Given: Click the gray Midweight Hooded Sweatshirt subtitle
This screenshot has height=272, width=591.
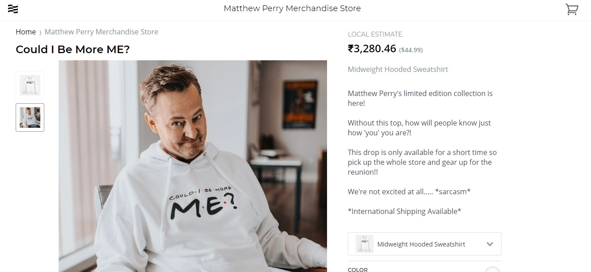Looking at the screenshot, I should click(398, 69).
